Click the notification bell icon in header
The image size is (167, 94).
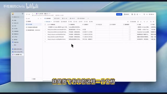point(137,14)
